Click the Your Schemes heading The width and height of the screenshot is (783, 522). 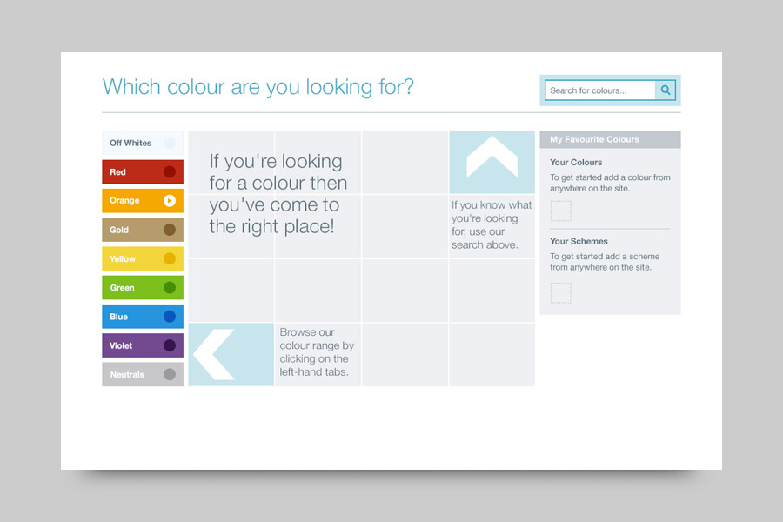click(x=579, y=242)
